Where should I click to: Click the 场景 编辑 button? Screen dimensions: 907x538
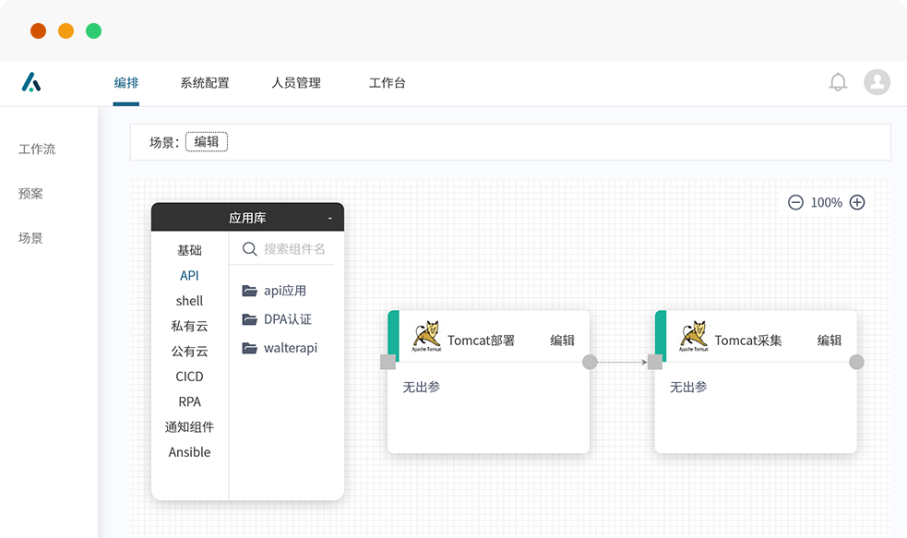pyautogui.click(x=206, y=142)
